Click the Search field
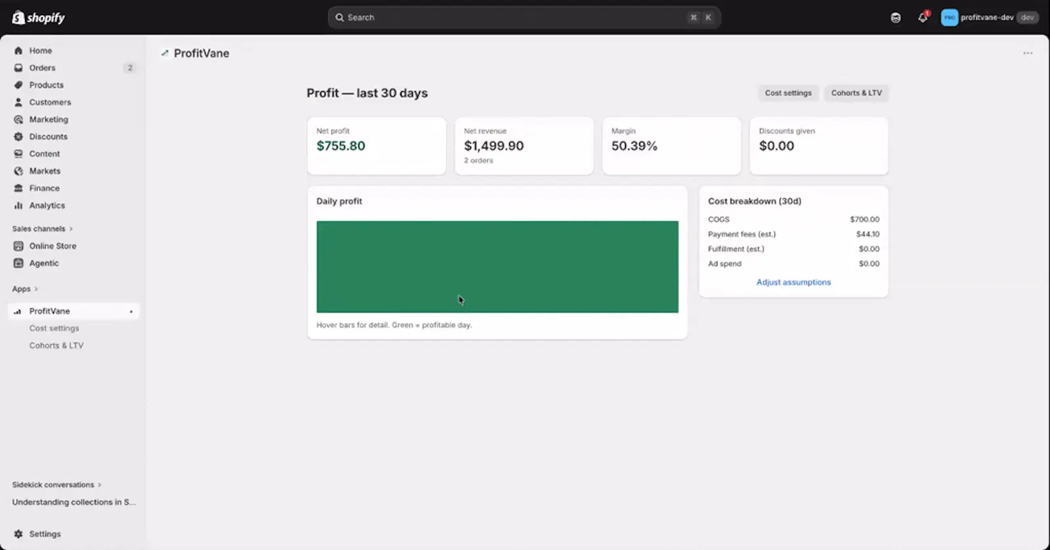This screenshot has height=550, width=1050. tap(524, 18)
